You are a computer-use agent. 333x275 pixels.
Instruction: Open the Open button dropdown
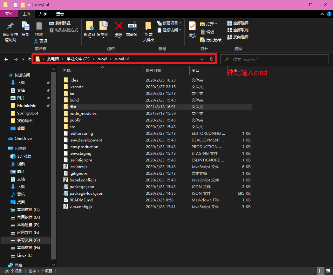[216, 24]
